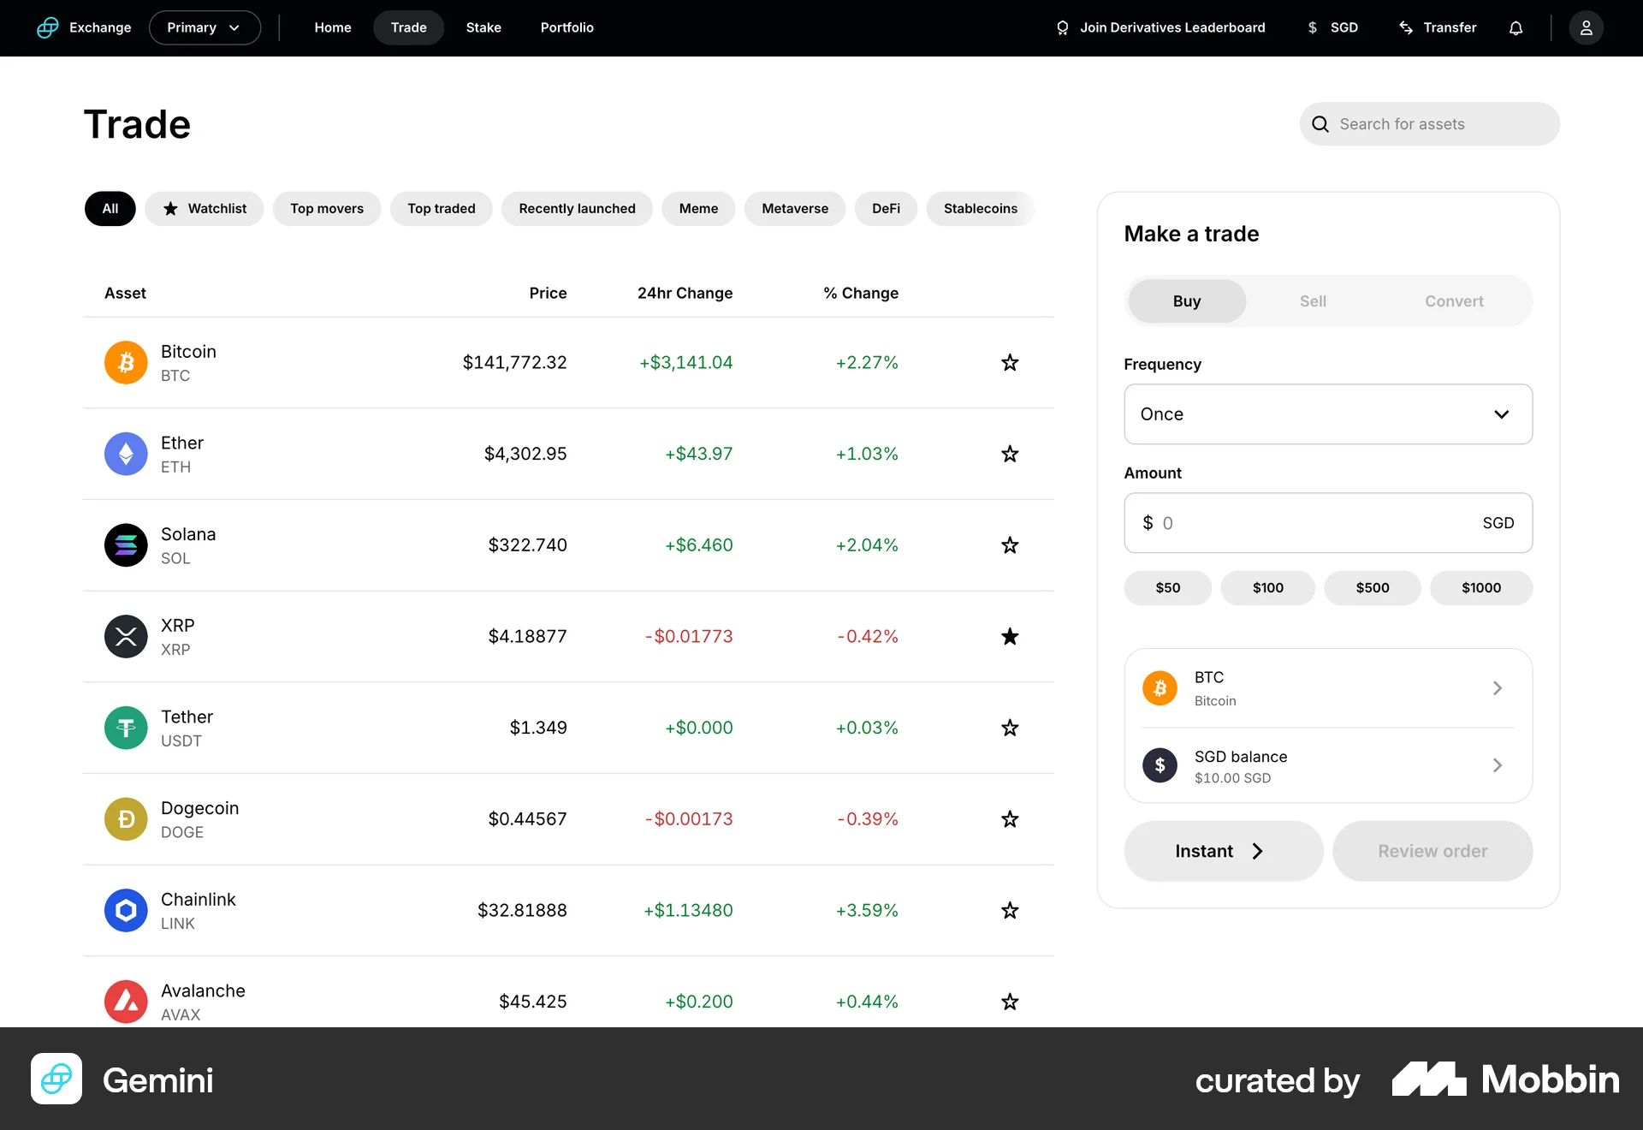Click the Bitcoin asset icon

(x=126, y=362)
